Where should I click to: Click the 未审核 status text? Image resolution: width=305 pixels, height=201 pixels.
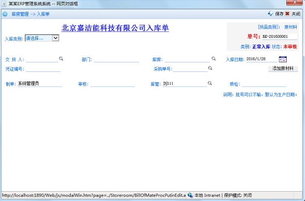coord(290,47)
